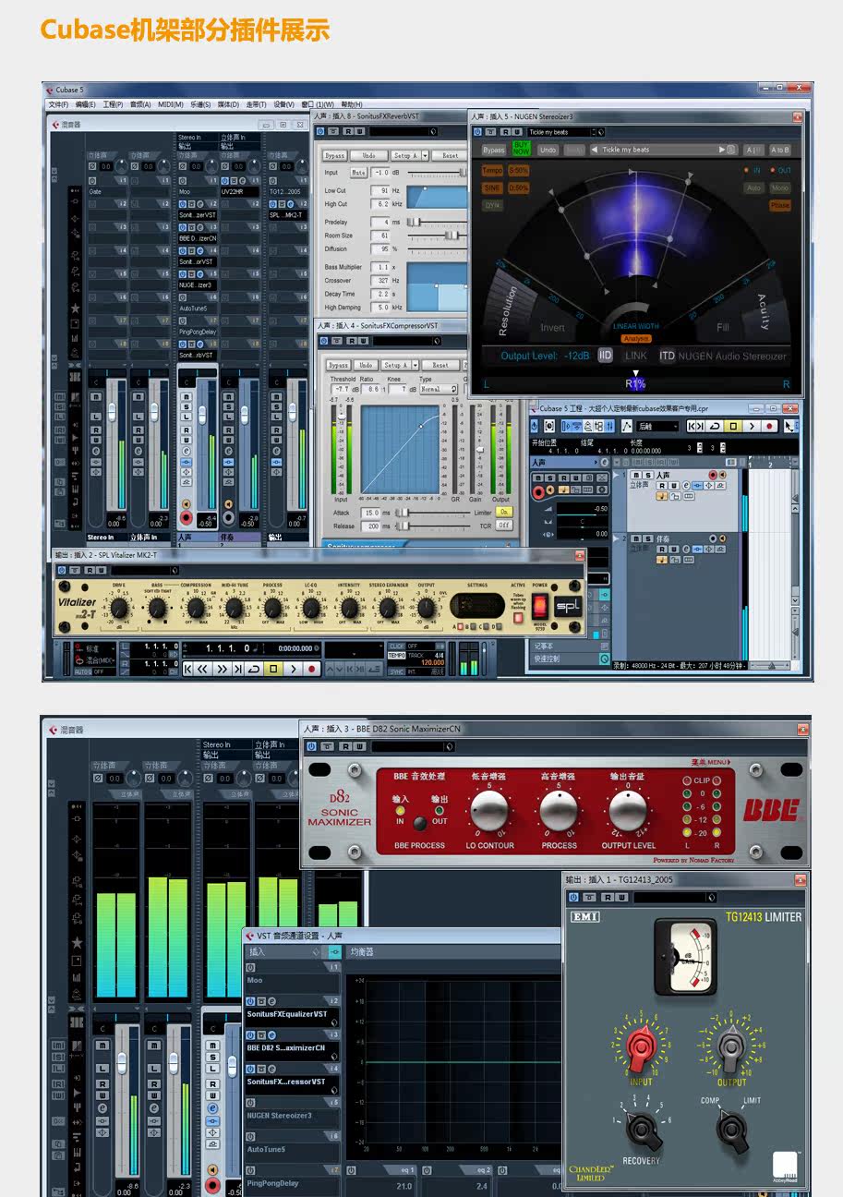Click the BBE Process IN/OUT switch
The height and width of the screenshot is (1197, 843).
[420, 823]
